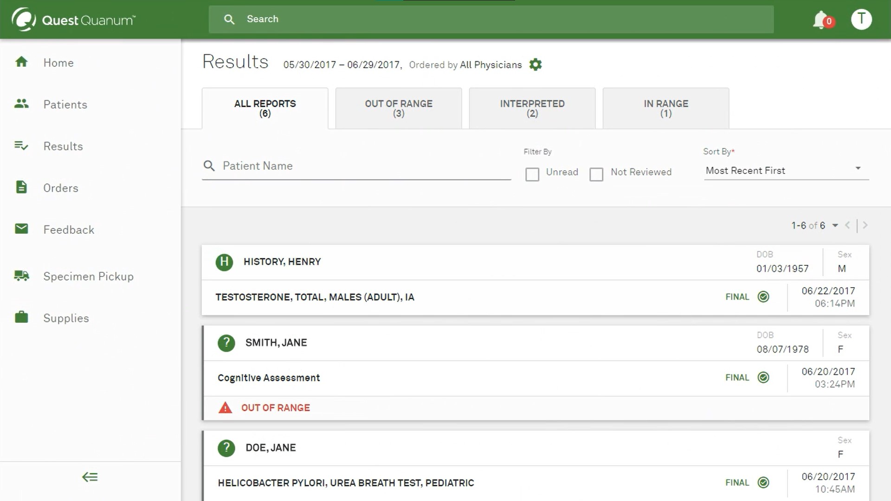Screen dimensions: 891x501
Task: Click the date 06/20/2017 03:24PM
Action: 828,378
